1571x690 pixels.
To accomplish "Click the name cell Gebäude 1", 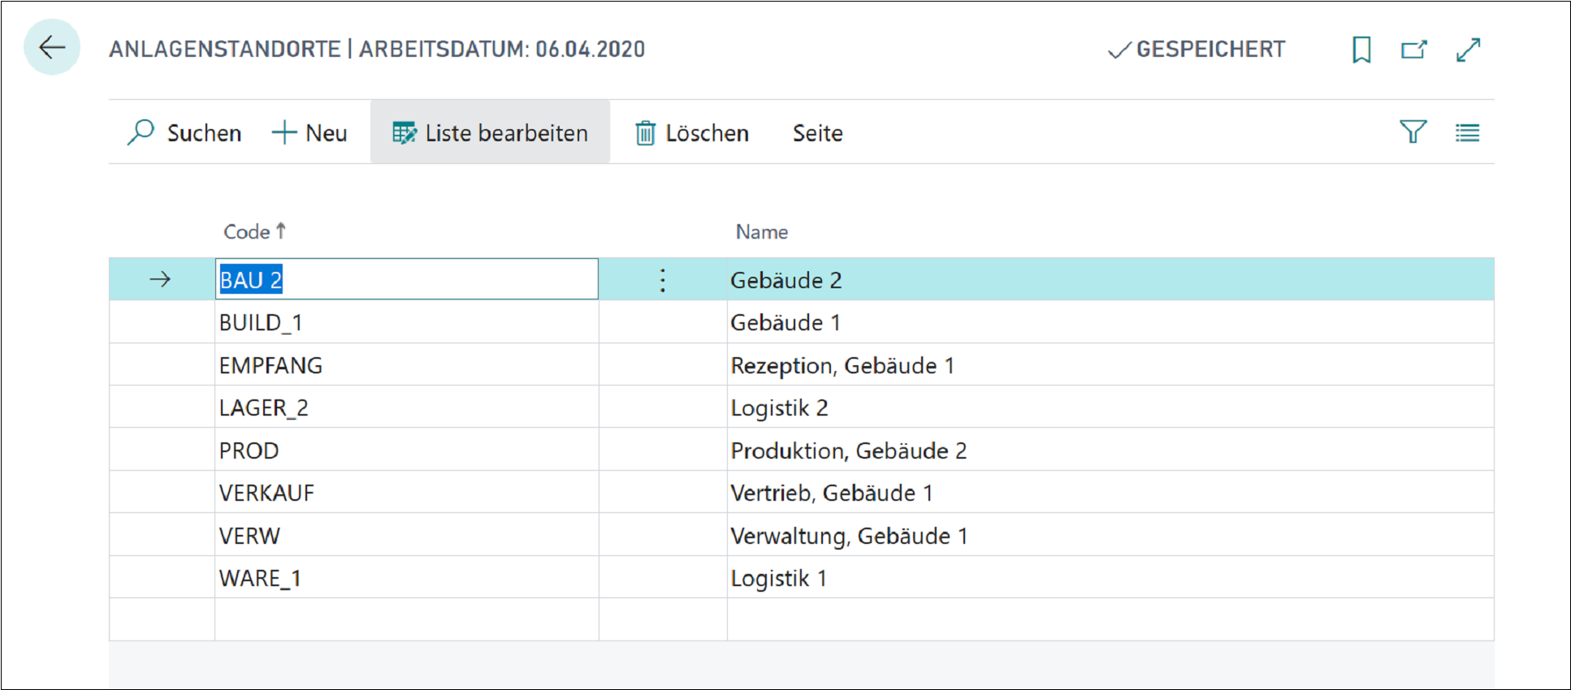I will [x=1110, y=322].
